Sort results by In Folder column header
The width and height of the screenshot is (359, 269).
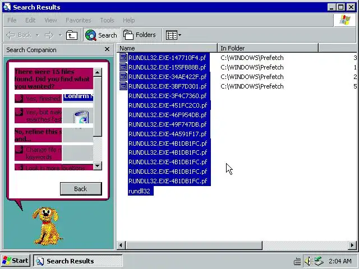268,48
